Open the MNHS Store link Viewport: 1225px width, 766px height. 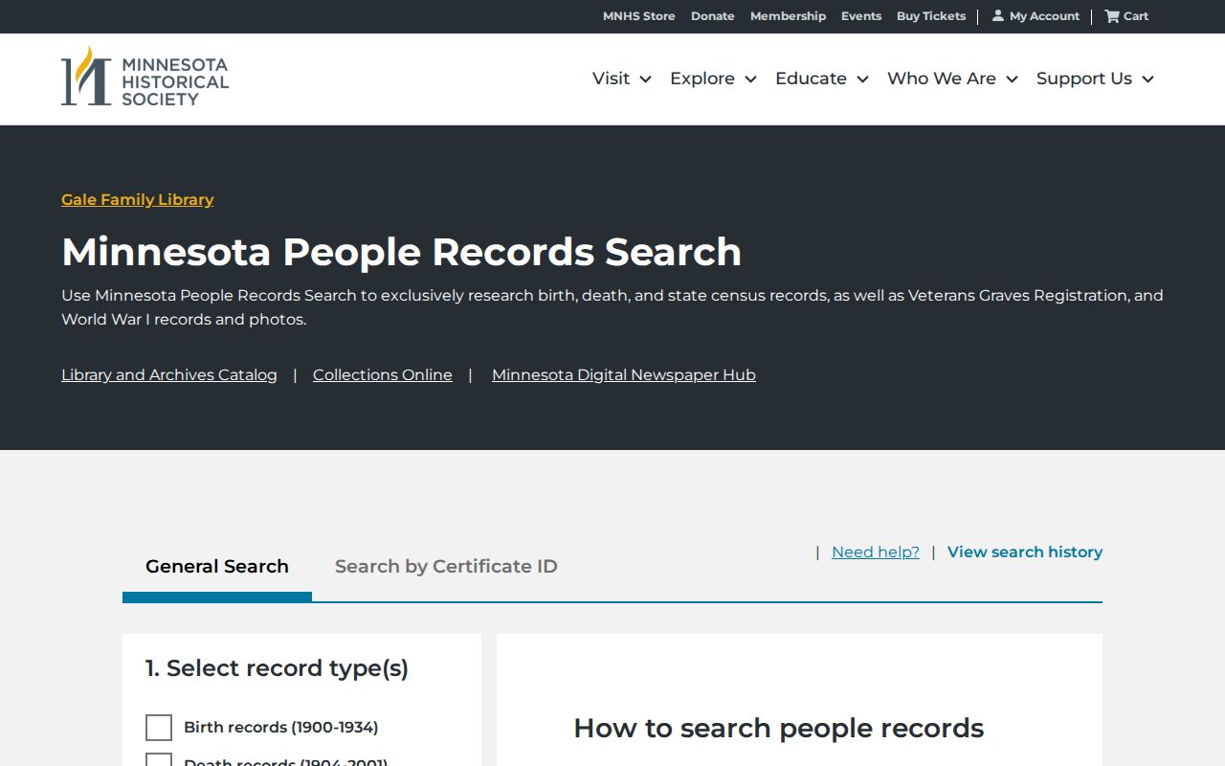[x=639, y=16]
